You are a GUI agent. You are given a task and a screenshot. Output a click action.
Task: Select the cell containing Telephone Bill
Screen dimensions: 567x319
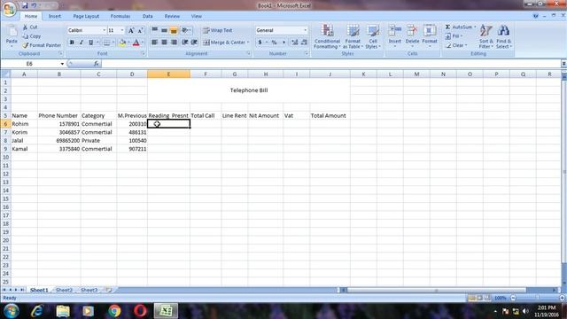(249, 90)
